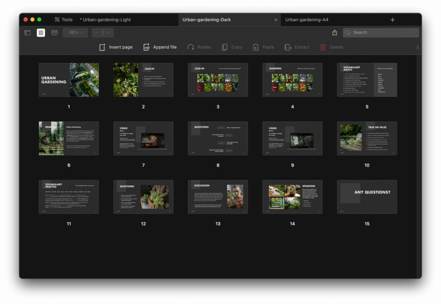Click the Paste page tool

[x=263, y=47]
